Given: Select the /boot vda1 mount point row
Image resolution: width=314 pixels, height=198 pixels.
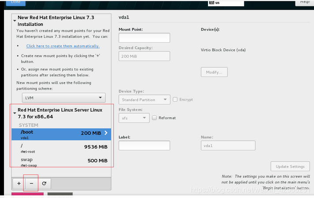Looking at the screenshot, I should [x=61, y=134].
